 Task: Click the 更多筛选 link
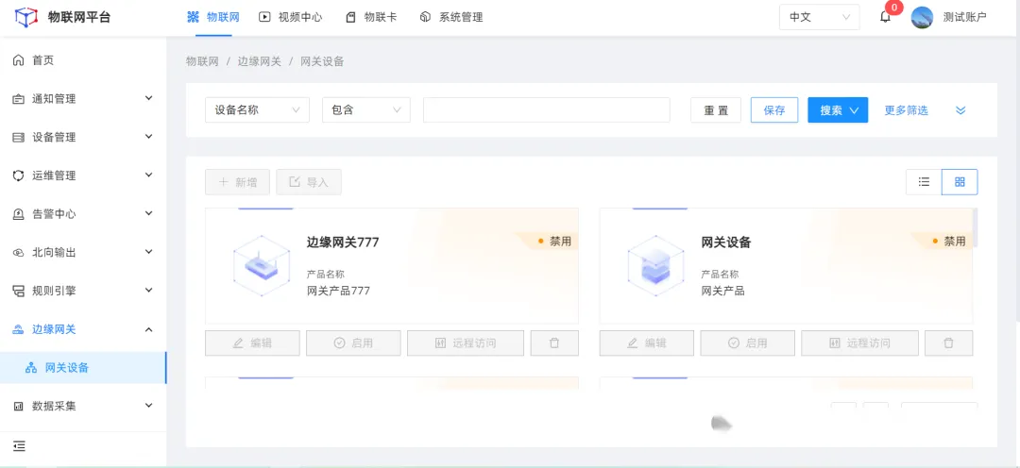click(x=906, y=110)
